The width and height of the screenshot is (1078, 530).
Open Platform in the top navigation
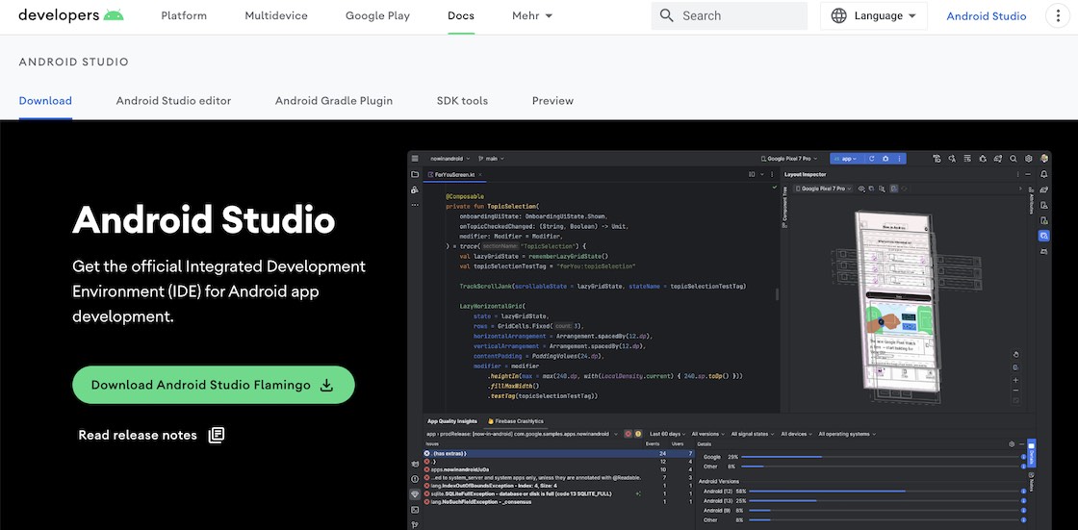click(x=184, y=15)
